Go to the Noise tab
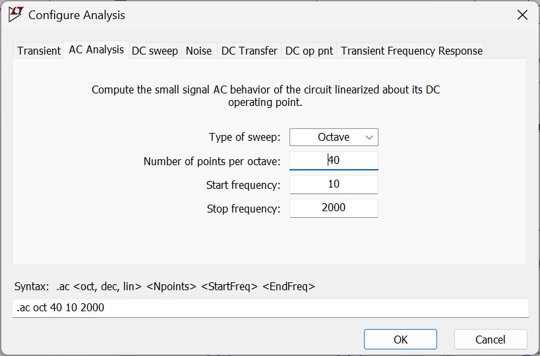The image size is (540, 356). pyautogui.click(x=198, y=51)
